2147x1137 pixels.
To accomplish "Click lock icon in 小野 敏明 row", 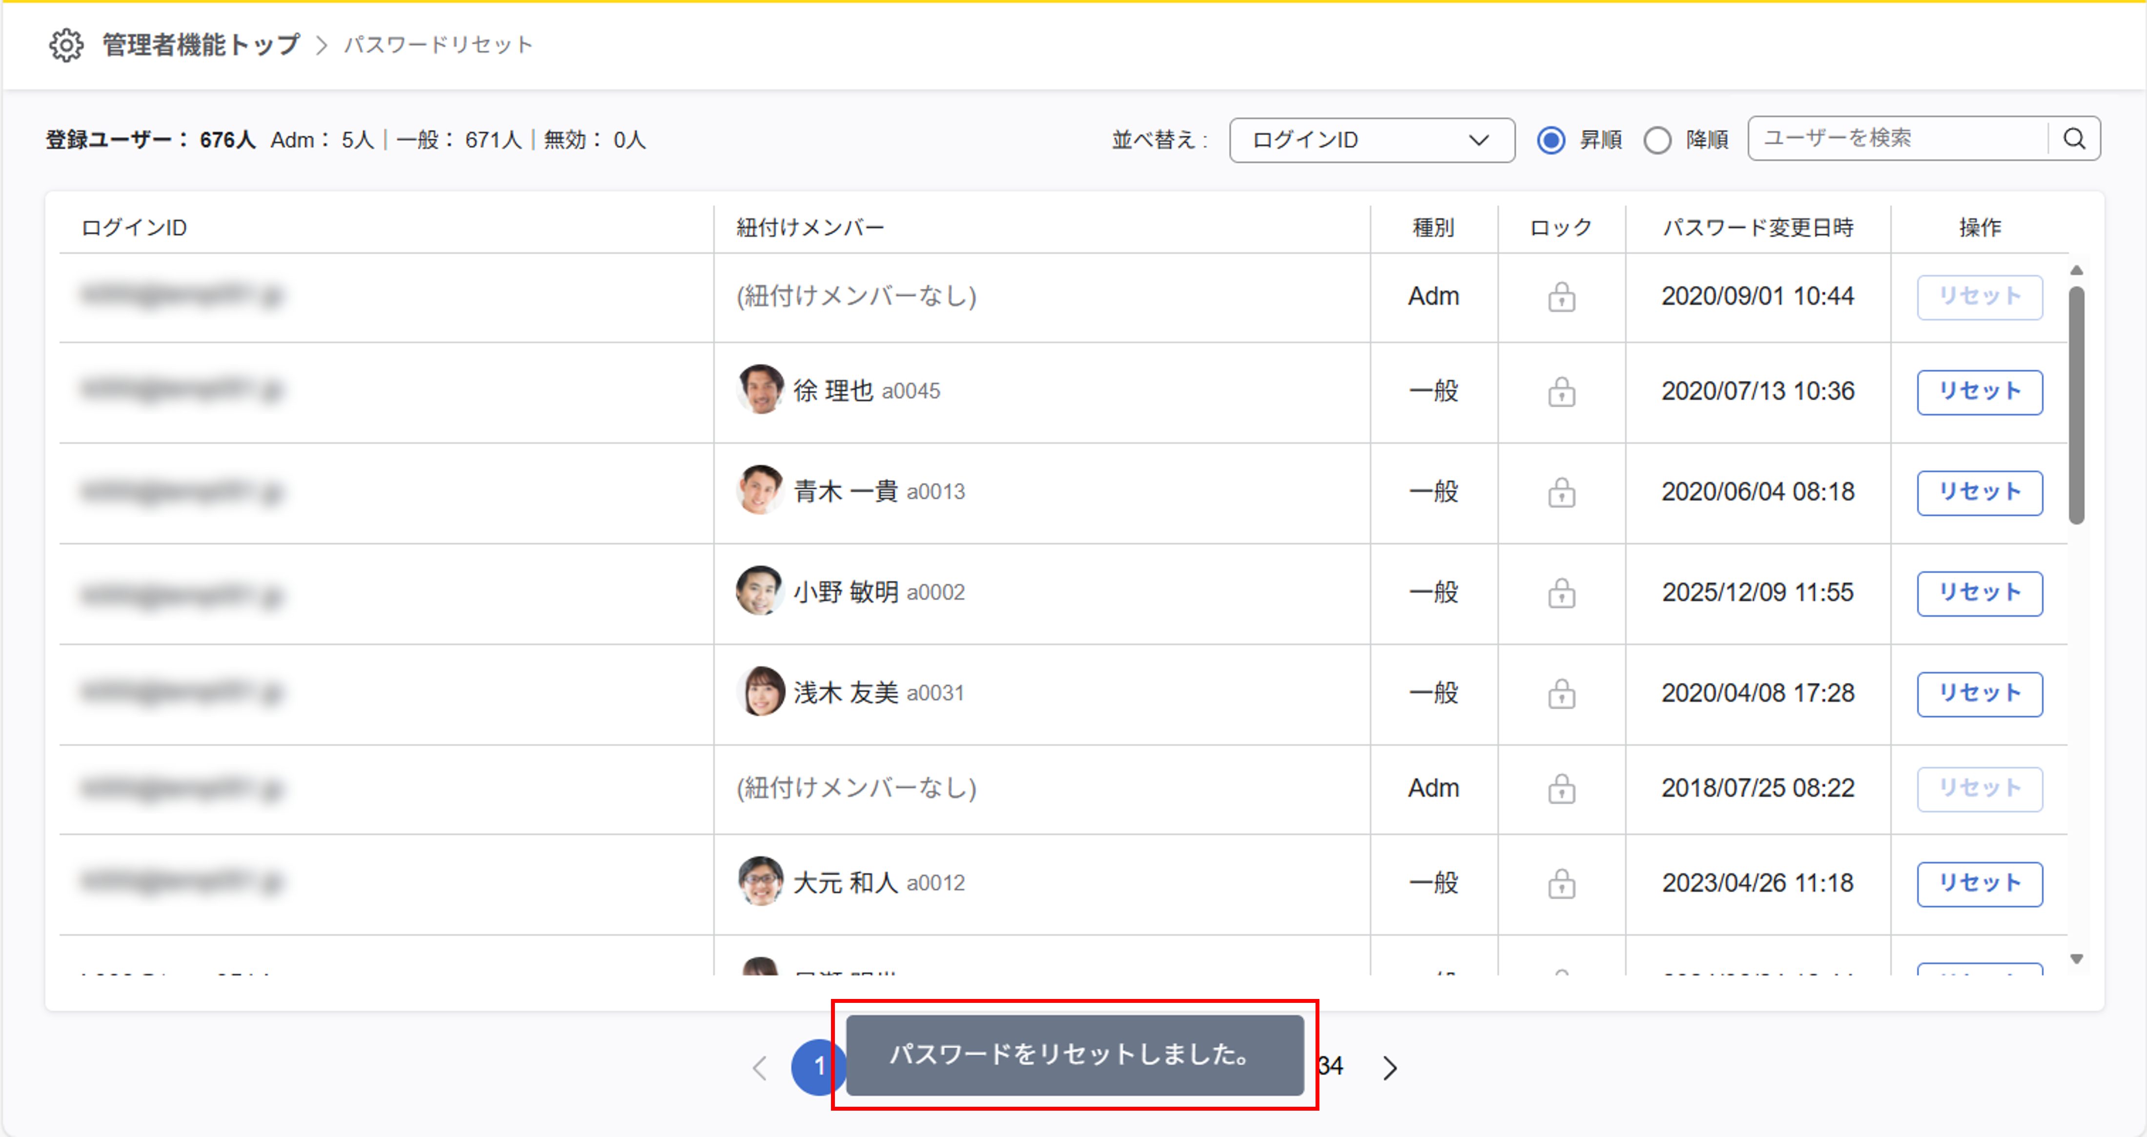I will pos(1561,593).
